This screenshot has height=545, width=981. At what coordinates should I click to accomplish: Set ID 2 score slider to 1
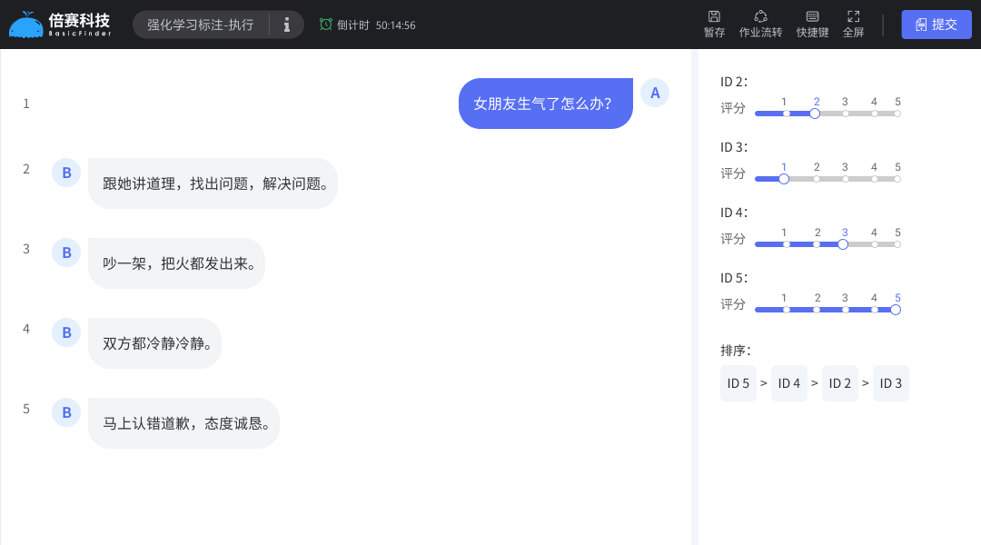pyautogui.click(x=787, y=114)
